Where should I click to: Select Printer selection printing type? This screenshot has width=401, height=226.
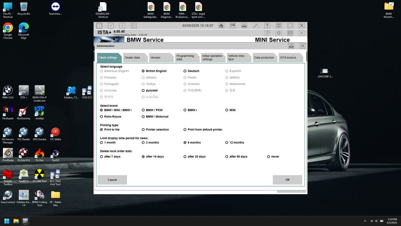(x=143, y=130)
